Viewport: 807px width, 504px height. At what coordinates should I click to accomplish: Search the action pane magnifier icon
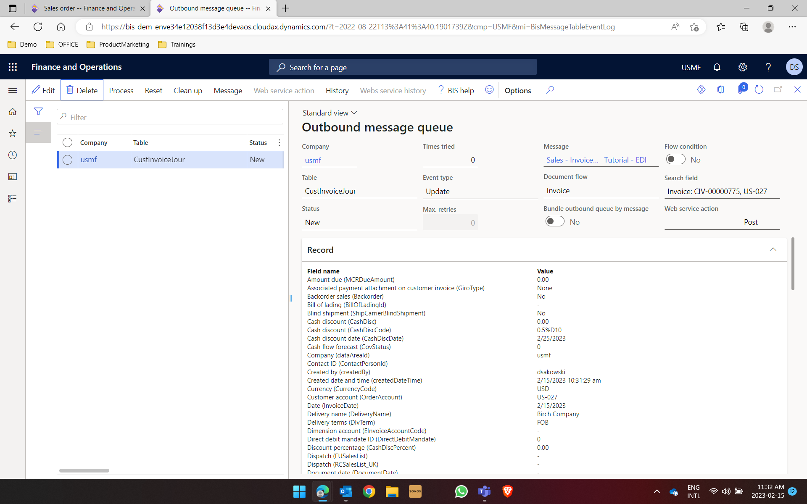(x=550, y=90)
